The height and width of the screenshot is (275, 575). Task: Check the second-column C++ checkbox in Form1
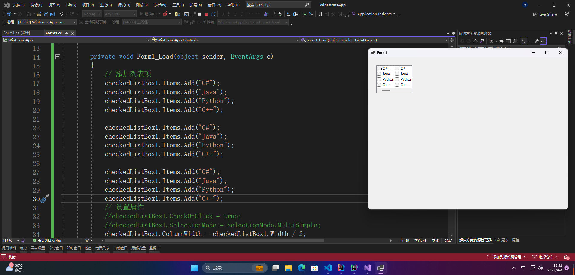[397, 85]
